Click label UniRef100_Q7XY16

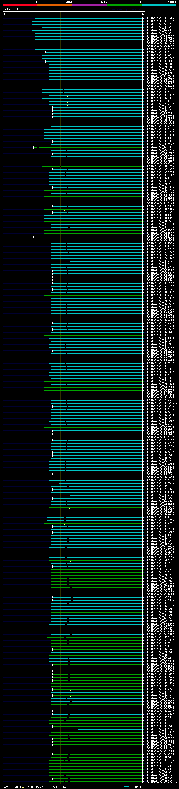pyautogui.click(x=161, y=751)
